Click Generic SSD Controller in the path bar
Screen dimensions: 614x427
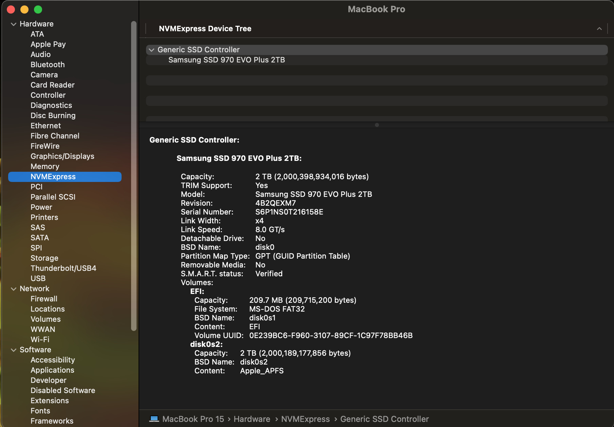384,419
